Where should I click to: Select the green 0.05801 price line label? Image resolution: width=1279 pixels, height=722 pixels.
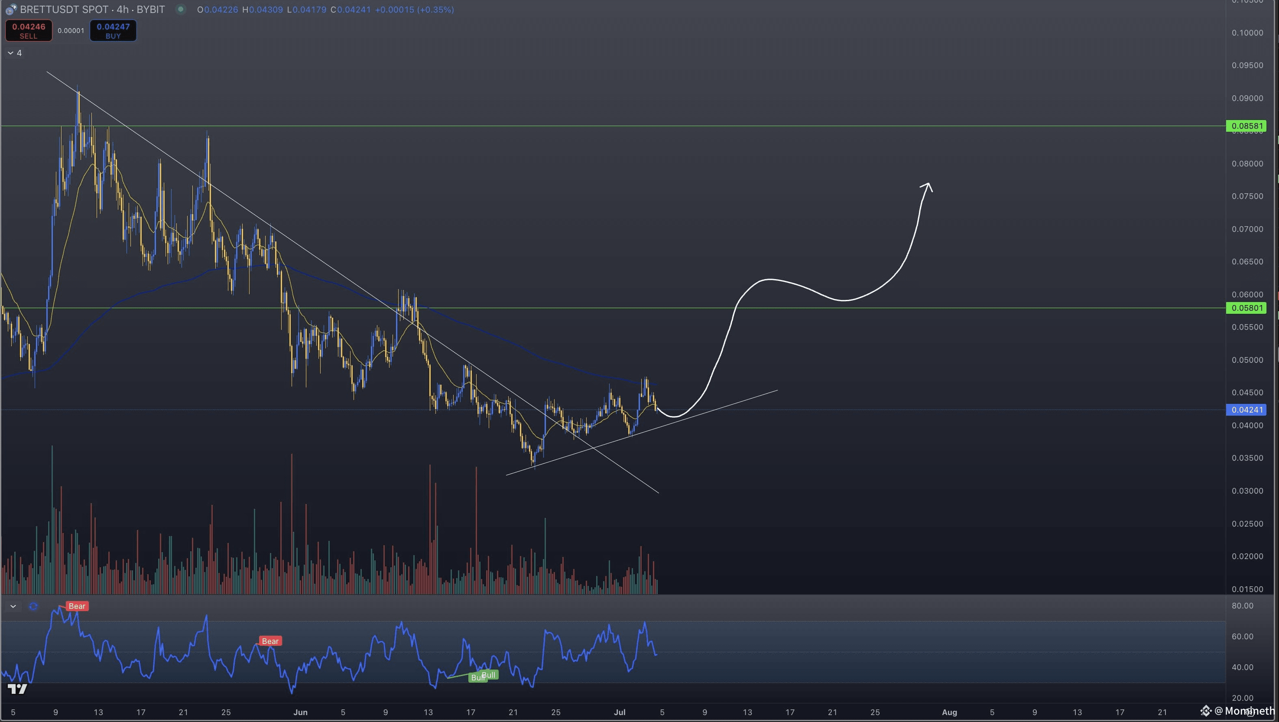1246,308
